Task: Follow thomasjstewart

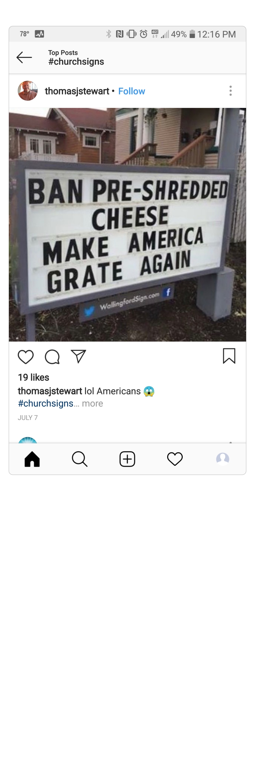Action: click(132, 91)
